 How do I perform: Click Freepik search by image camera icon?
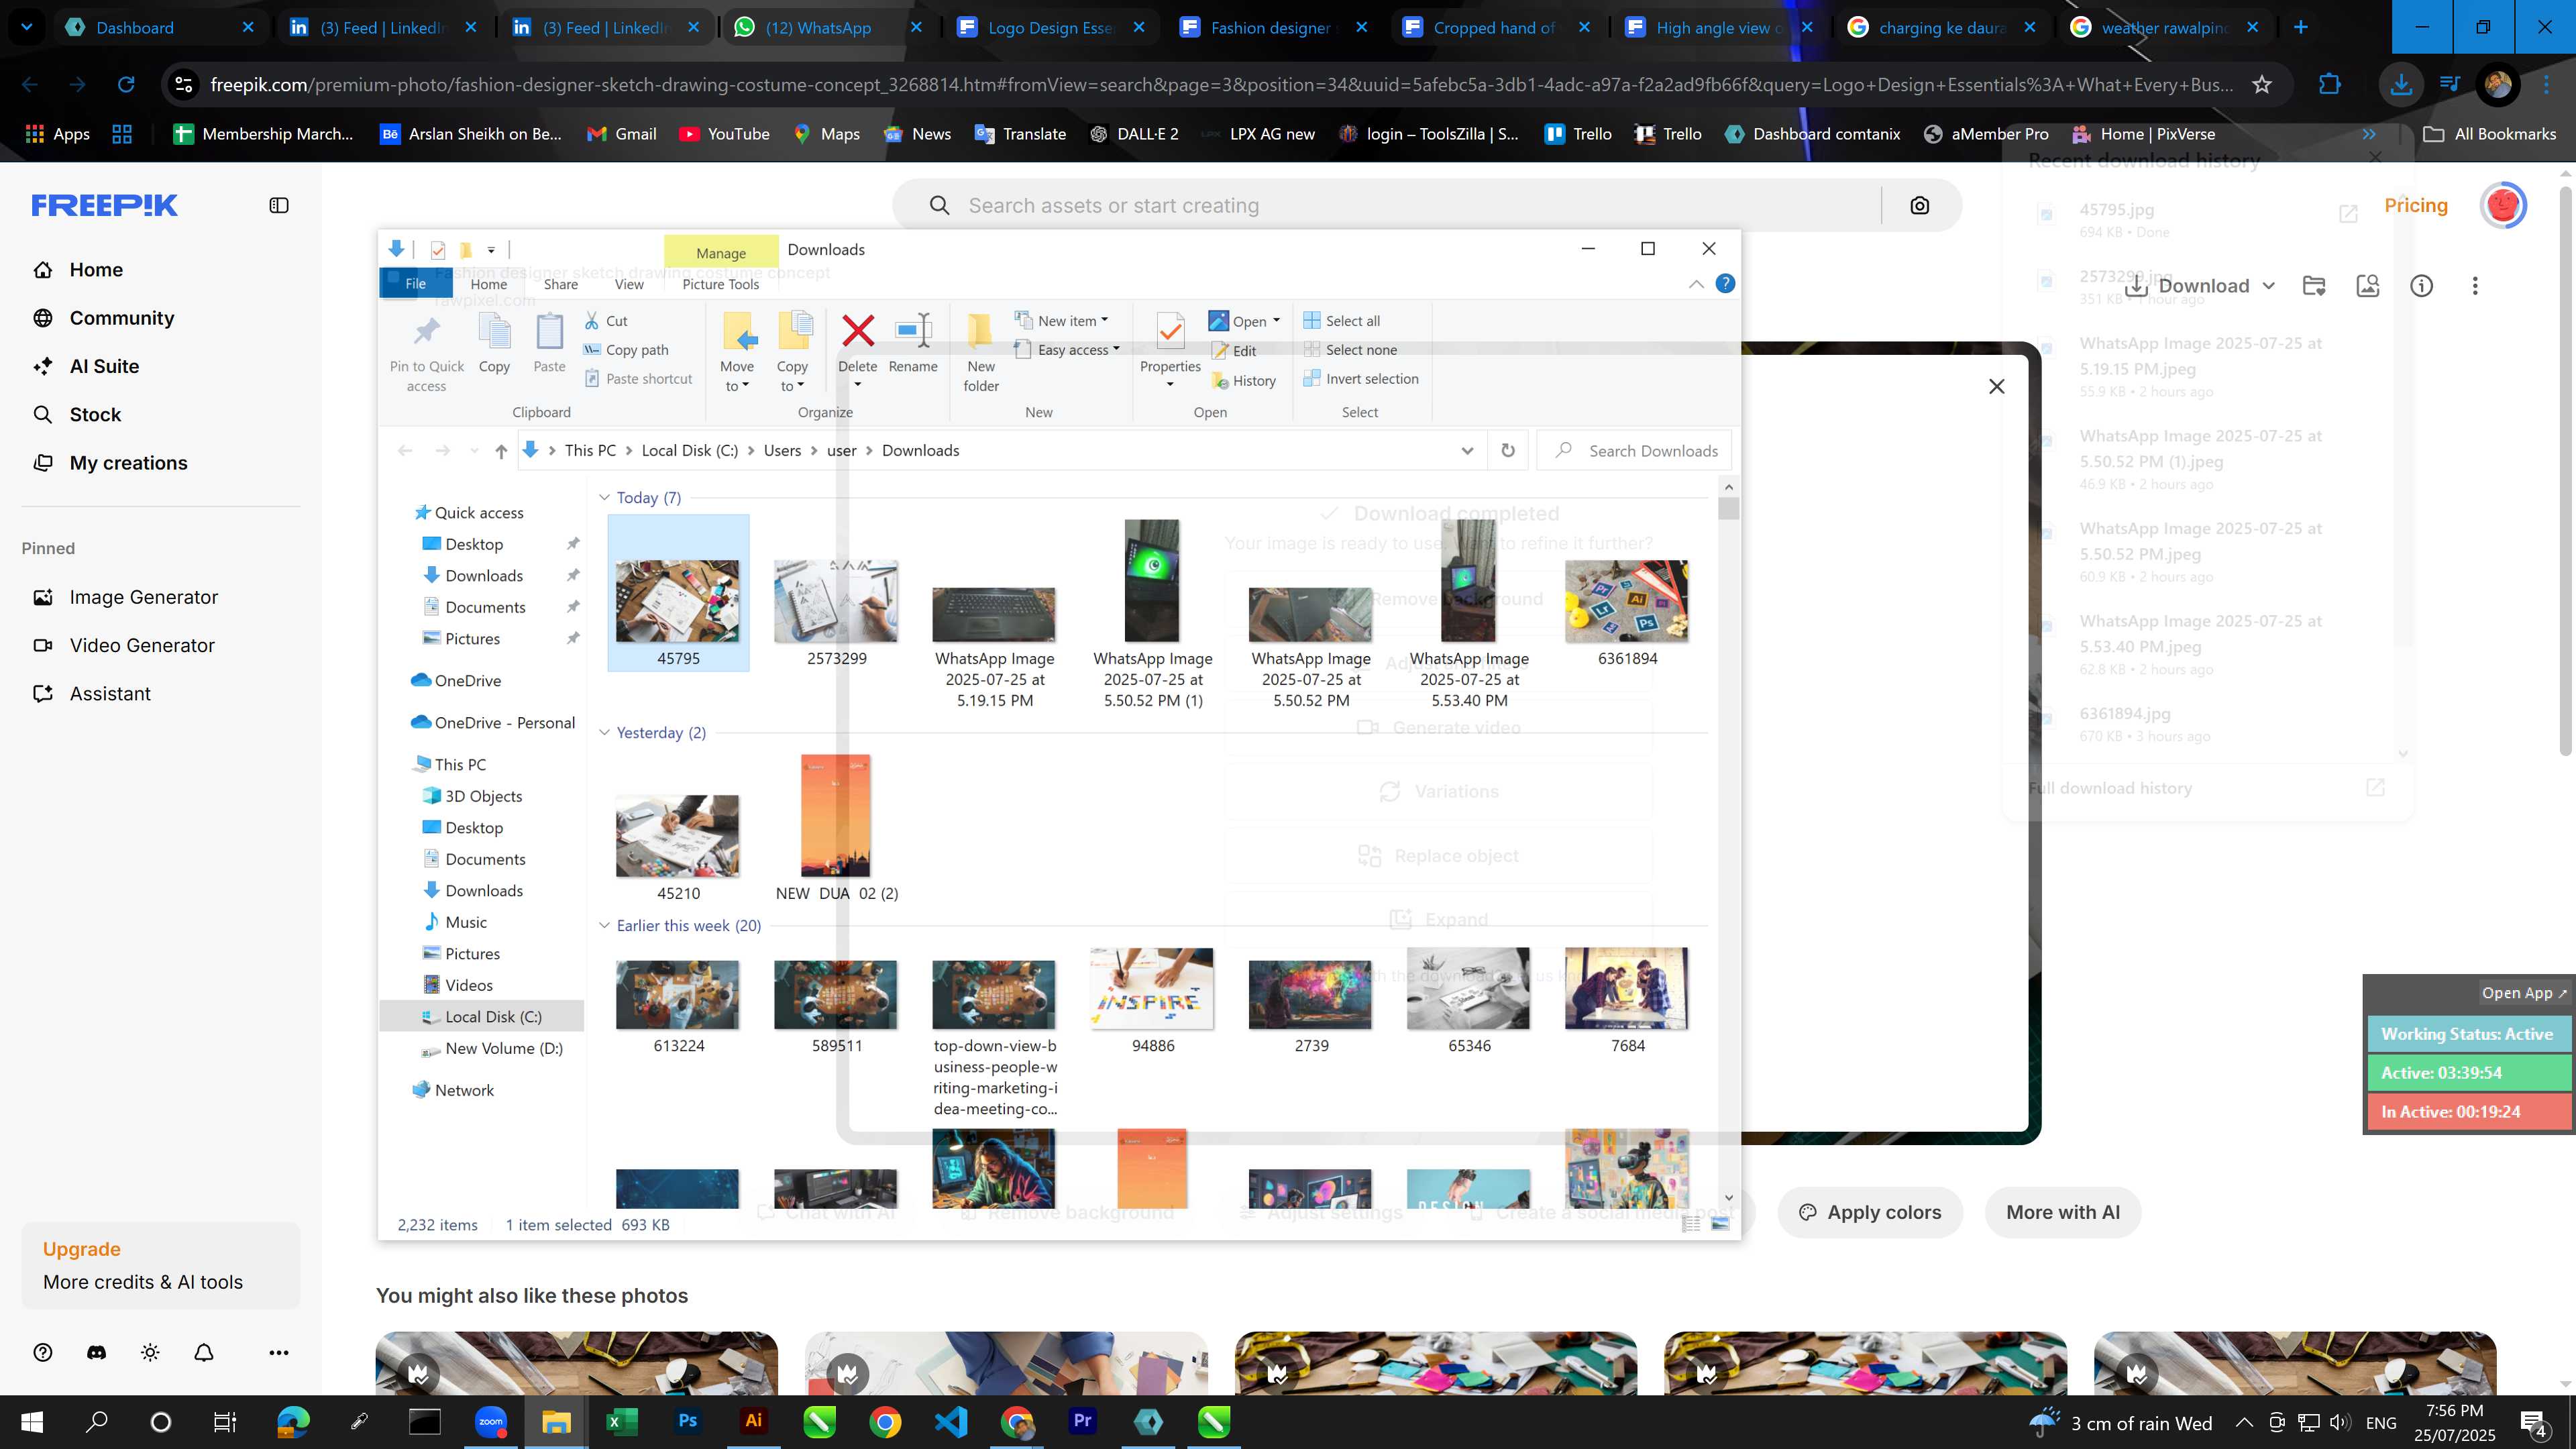tap(1919, 206)
